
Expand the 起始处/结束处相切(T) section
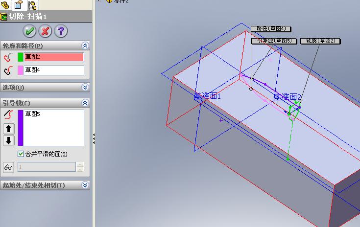(x=85, y=185)
